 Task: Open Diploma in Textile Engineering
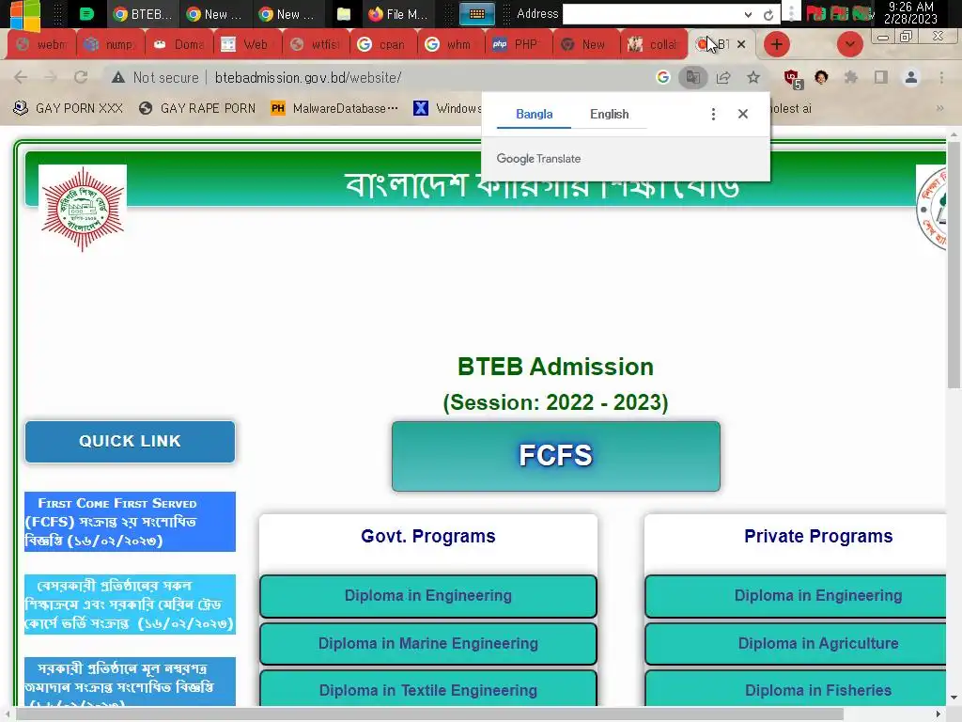coord(428,689)
